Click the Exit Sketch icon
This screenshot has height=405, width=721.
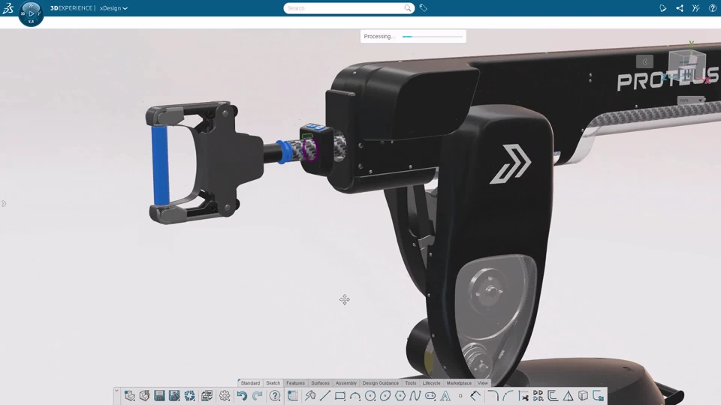point(599,396)
